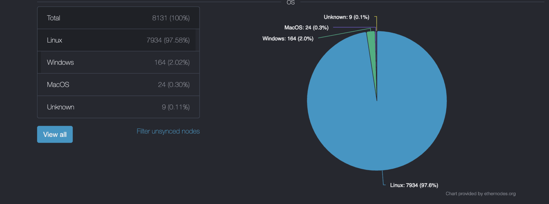This screenshot has height=204, width=549.
Task: Click the MacOS: 24 chart label
Action: click(x=306, y=27)
